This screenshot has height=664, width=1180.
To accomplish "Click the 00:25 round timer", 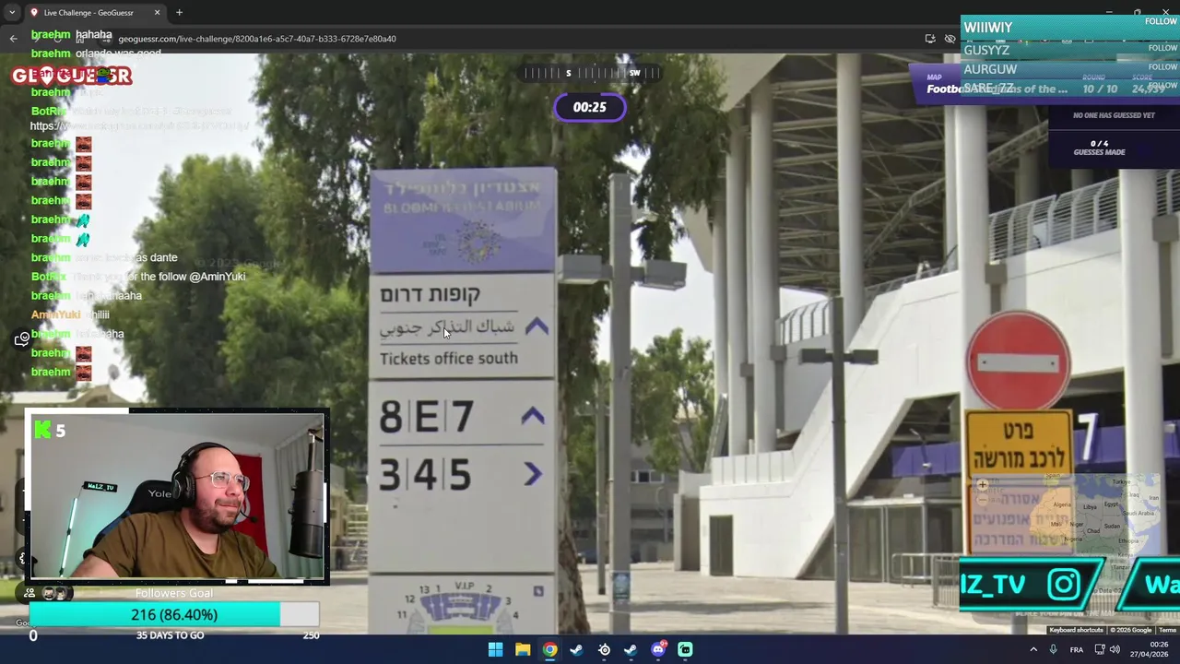I will click(x=590, y=107).
